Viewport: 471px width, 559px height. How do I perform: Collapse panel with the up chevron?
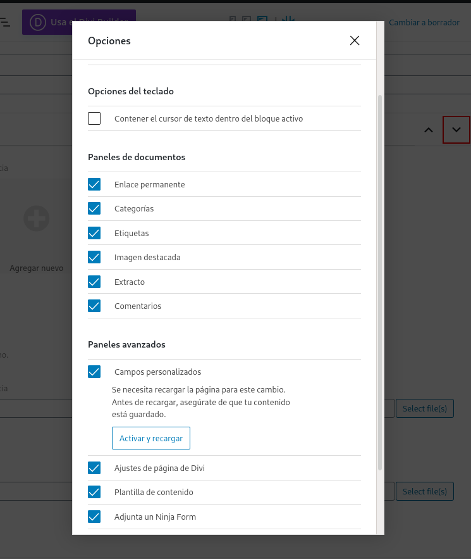(429, 130)
